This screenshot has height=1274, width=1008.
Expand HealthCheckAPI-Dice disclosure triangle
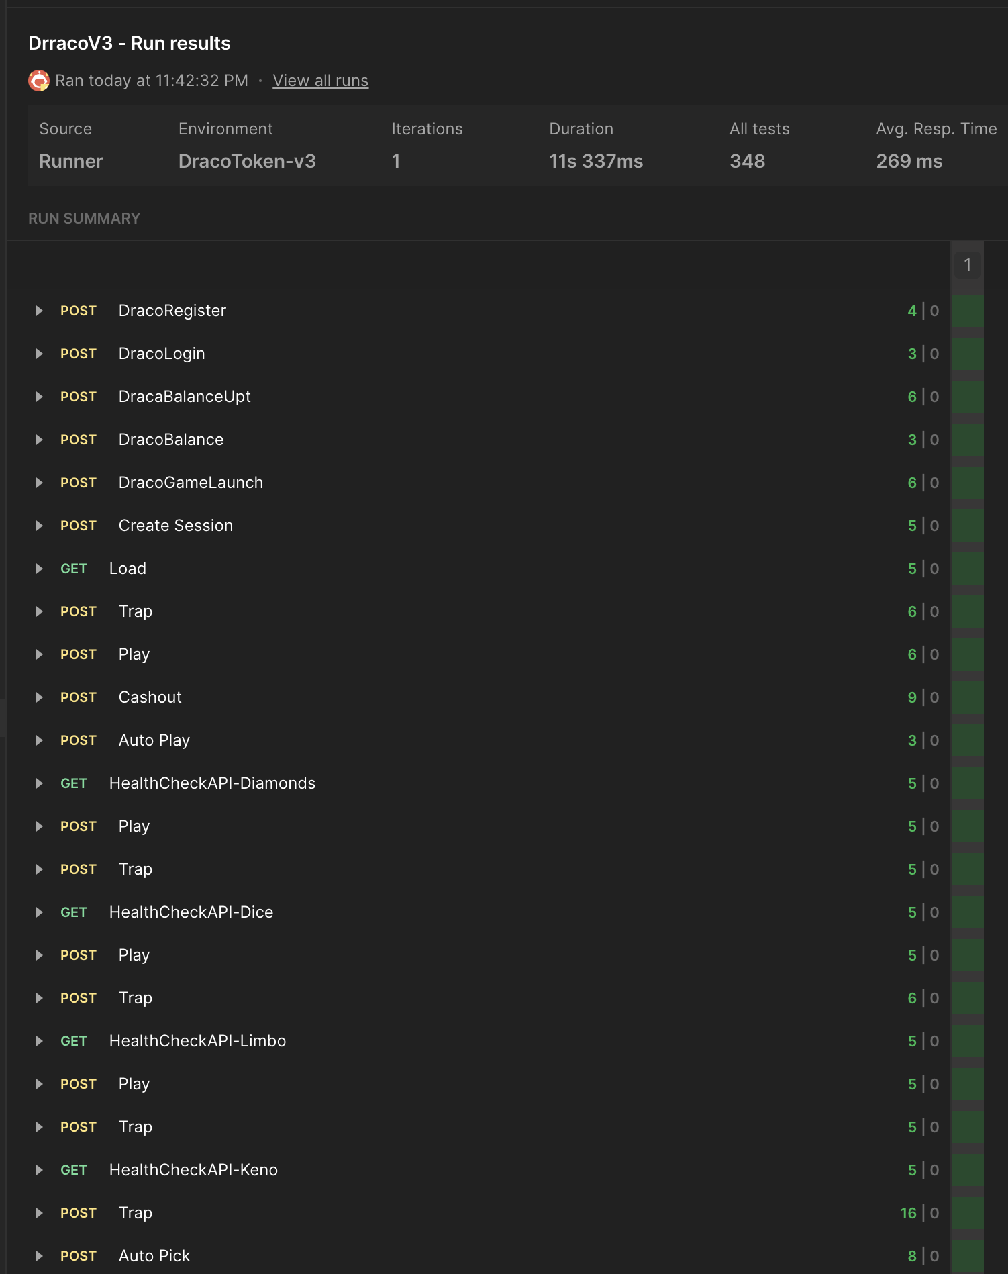tap(40, 912)
